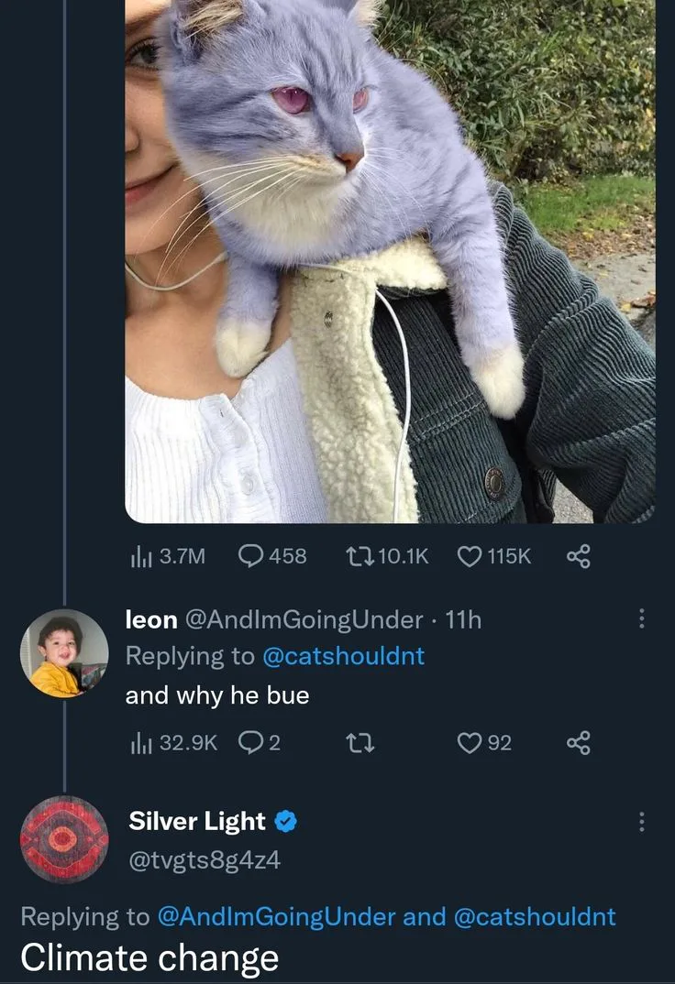The height and width of the screenshot is (984, 675).
Task: Share the cat photo tweet
Action: click(578, 555)
